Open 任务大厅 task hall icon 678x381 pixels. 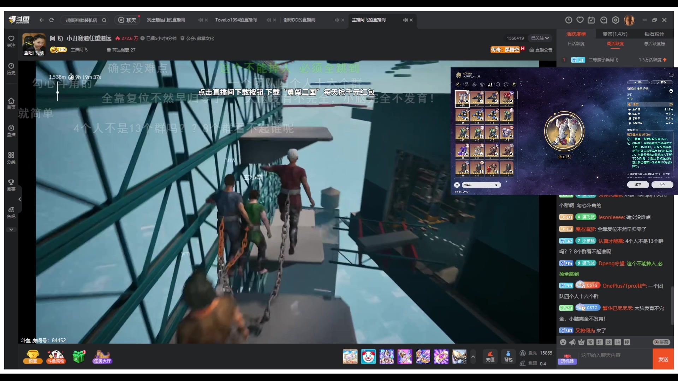tap(102, 357)
